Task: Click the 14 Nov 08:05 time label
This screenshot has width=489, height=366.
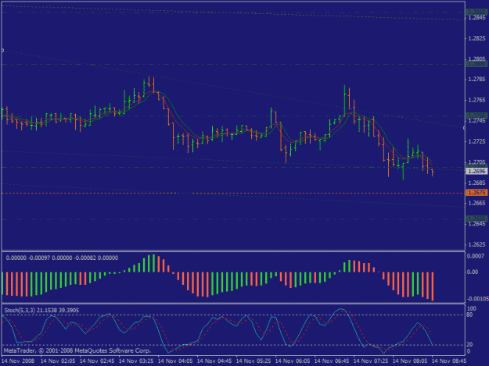Action: 410,361
